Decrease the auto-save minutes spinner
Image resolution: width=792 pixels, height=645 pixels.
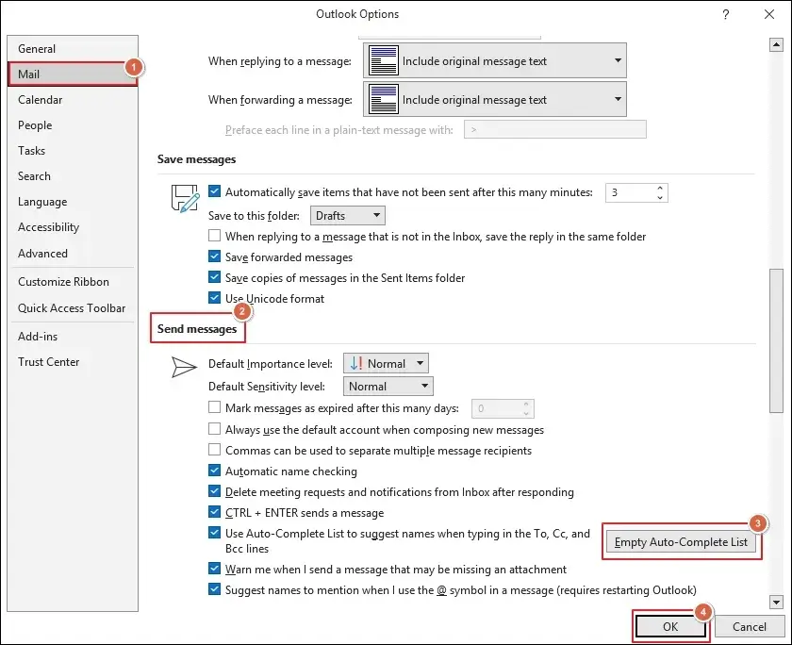(660, 197)
